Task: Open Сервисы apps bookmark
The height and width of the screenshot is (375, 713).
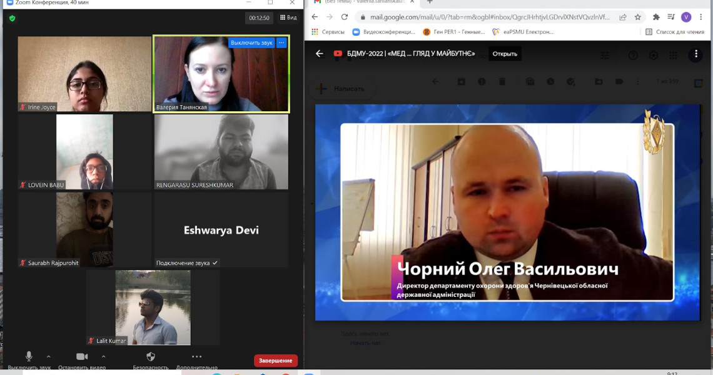Action: click(x=328, y=32)
